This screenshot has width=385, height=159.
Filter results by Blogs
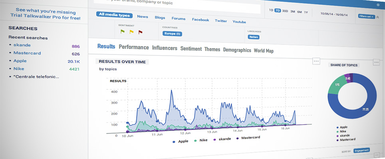tap(160, 17)
